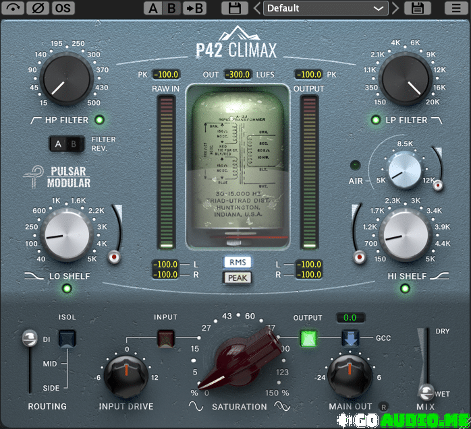Viewport: 471px width, 429px height.
Task: Click the output PK -100.0 readout
Action: (x=309, y=74)
